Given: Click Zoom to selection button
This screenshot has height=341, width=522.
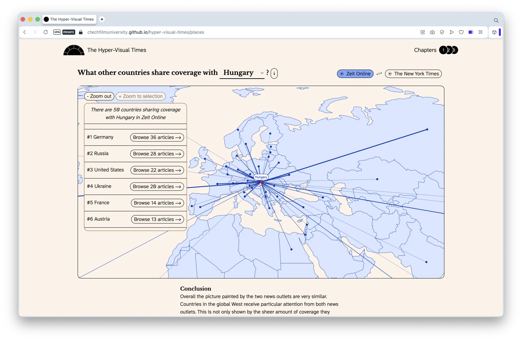Looking at the screenshot, I should point(141,96).
